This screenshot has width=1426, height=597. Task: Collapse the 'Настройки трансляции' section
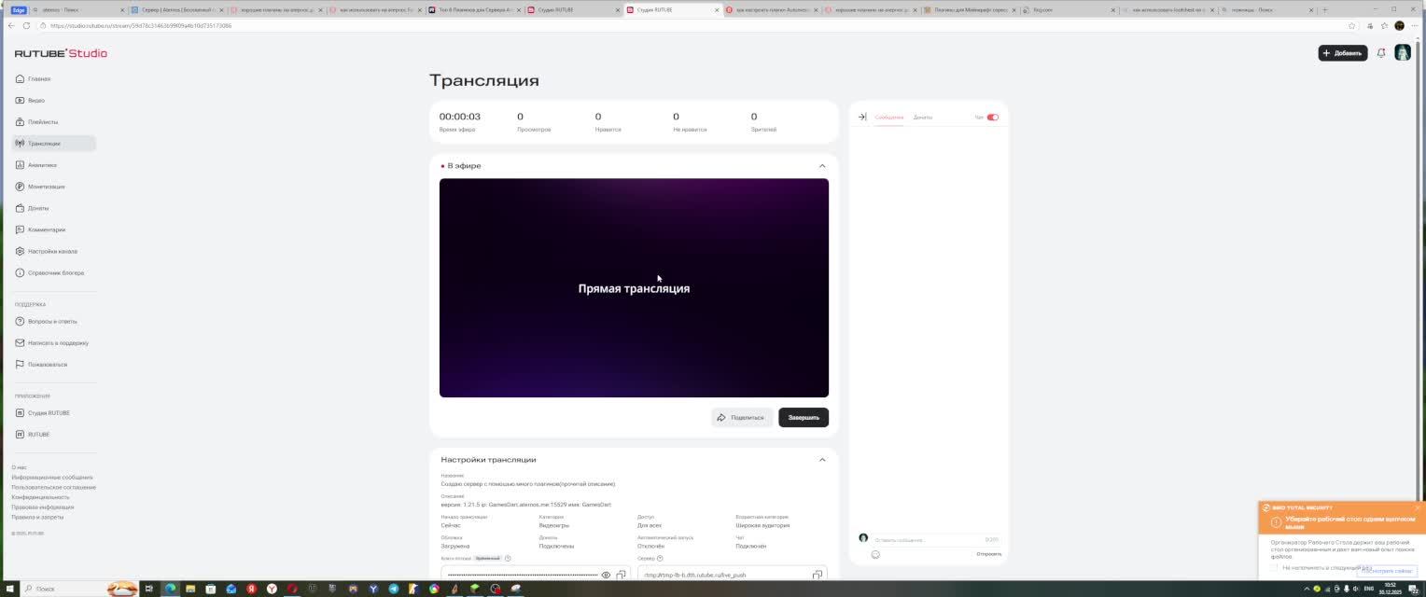pos(822,459)
